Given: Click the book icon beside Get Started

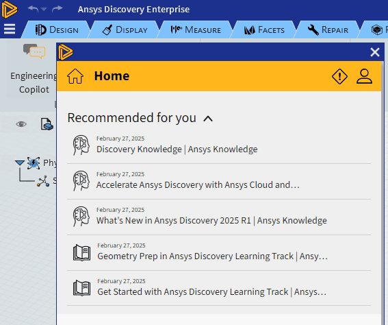Looking at the screenshot, I should click(81, 288).
